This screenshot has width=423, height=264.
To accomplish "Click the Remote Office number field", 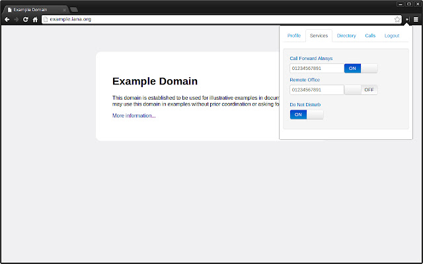I will 317,90.
